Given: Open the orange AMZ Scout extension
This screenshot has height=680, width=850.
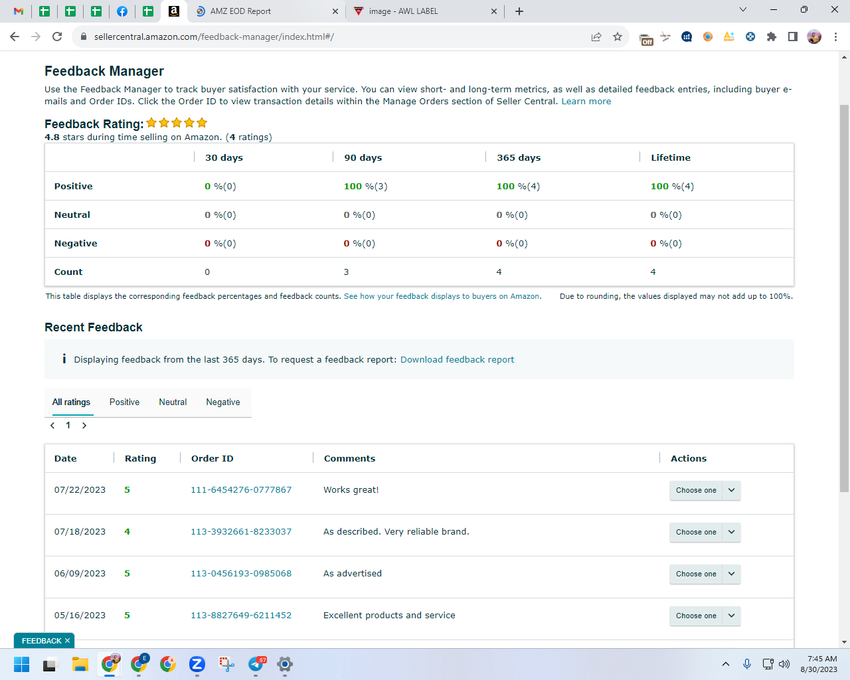Looking at the screenshot, I should [x=729, y=37].
